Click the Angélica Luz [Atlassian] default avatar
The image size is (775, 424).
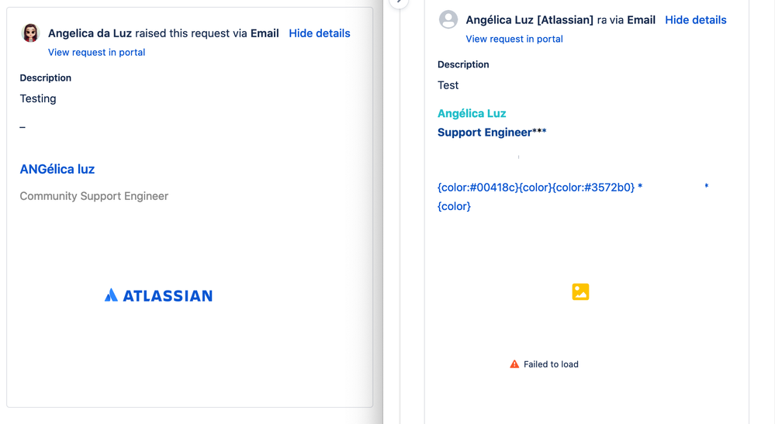pyautogui.click(x=448, y=19)
